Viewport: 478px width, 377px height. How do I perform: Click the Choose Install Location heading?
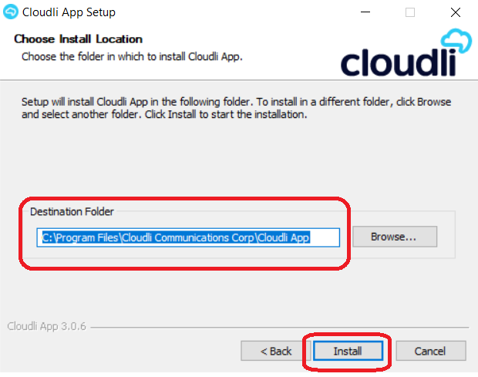click(79, 39)
